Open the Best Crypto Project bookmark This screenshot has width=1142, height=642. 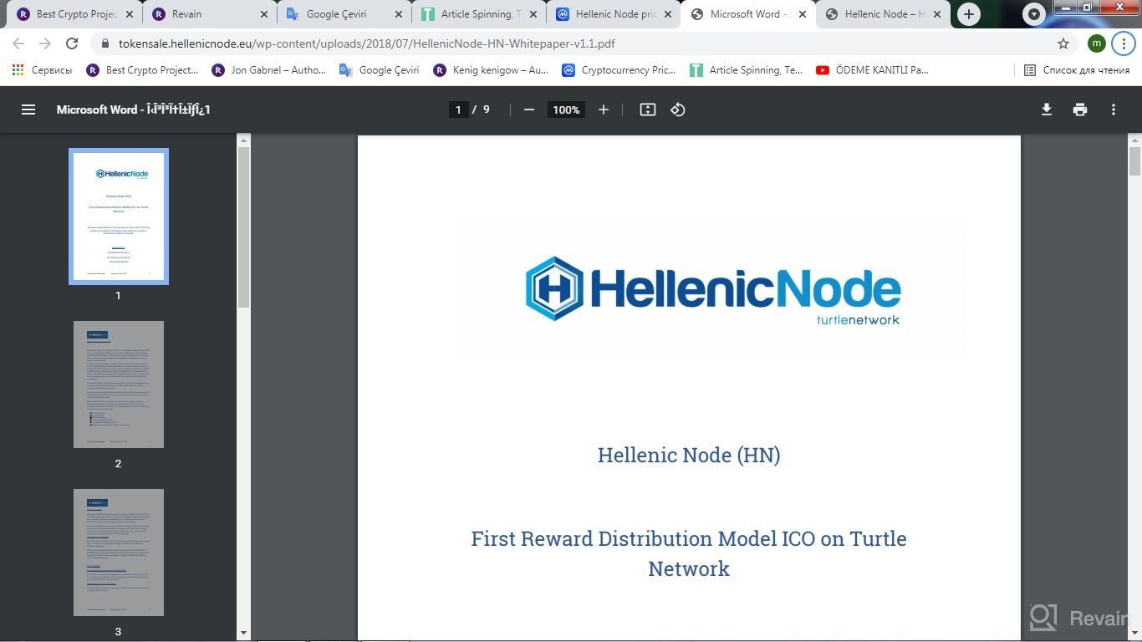(x=143, y=70)
